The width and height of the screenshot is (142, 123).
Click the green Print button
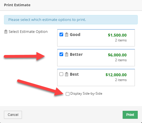click(x=130, y=115)
